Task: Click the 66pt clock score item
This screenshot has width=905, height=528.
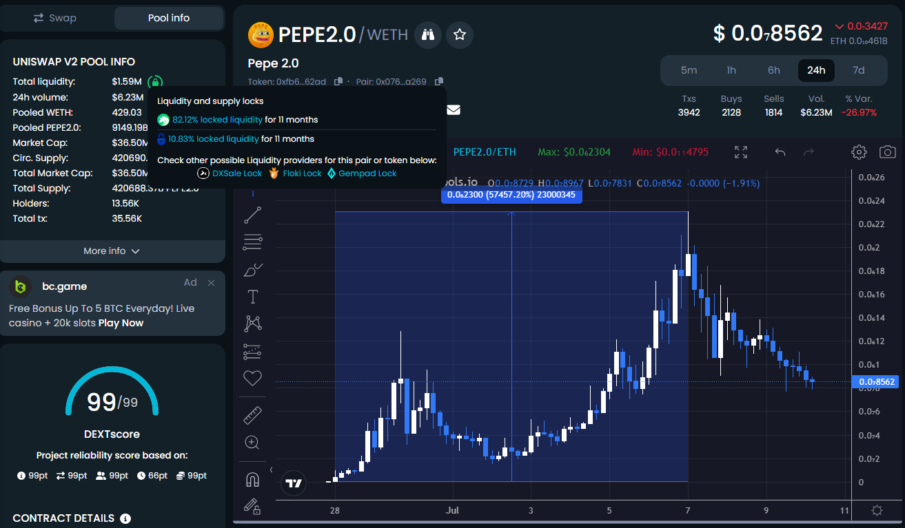Action: point(152,476)
